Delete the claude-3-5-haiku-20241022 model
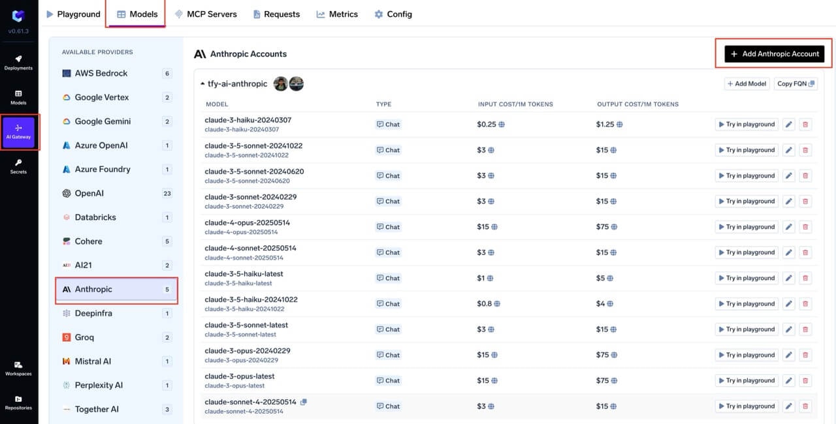This screenshot has height=424, width=836. 805,303
